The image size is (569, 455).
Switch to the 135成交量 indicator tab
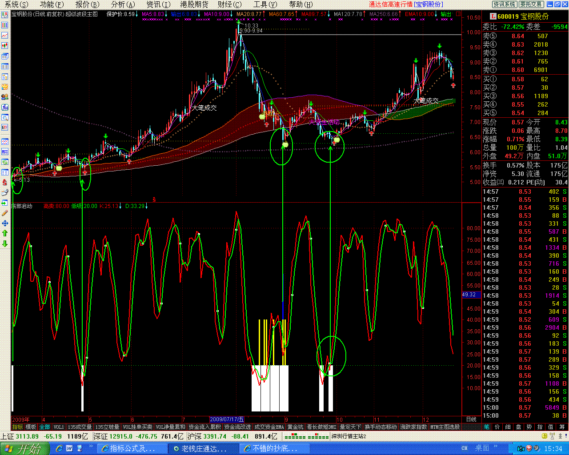pos(80,427)
